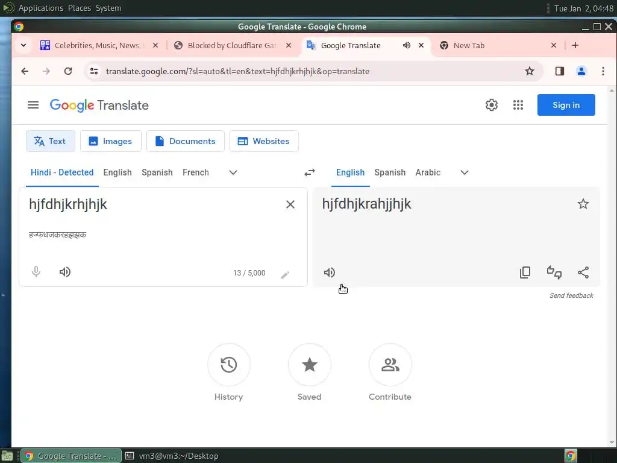Click the address bar URL
The height and width of the screenshot is (463, 617).
pos(237,71)
